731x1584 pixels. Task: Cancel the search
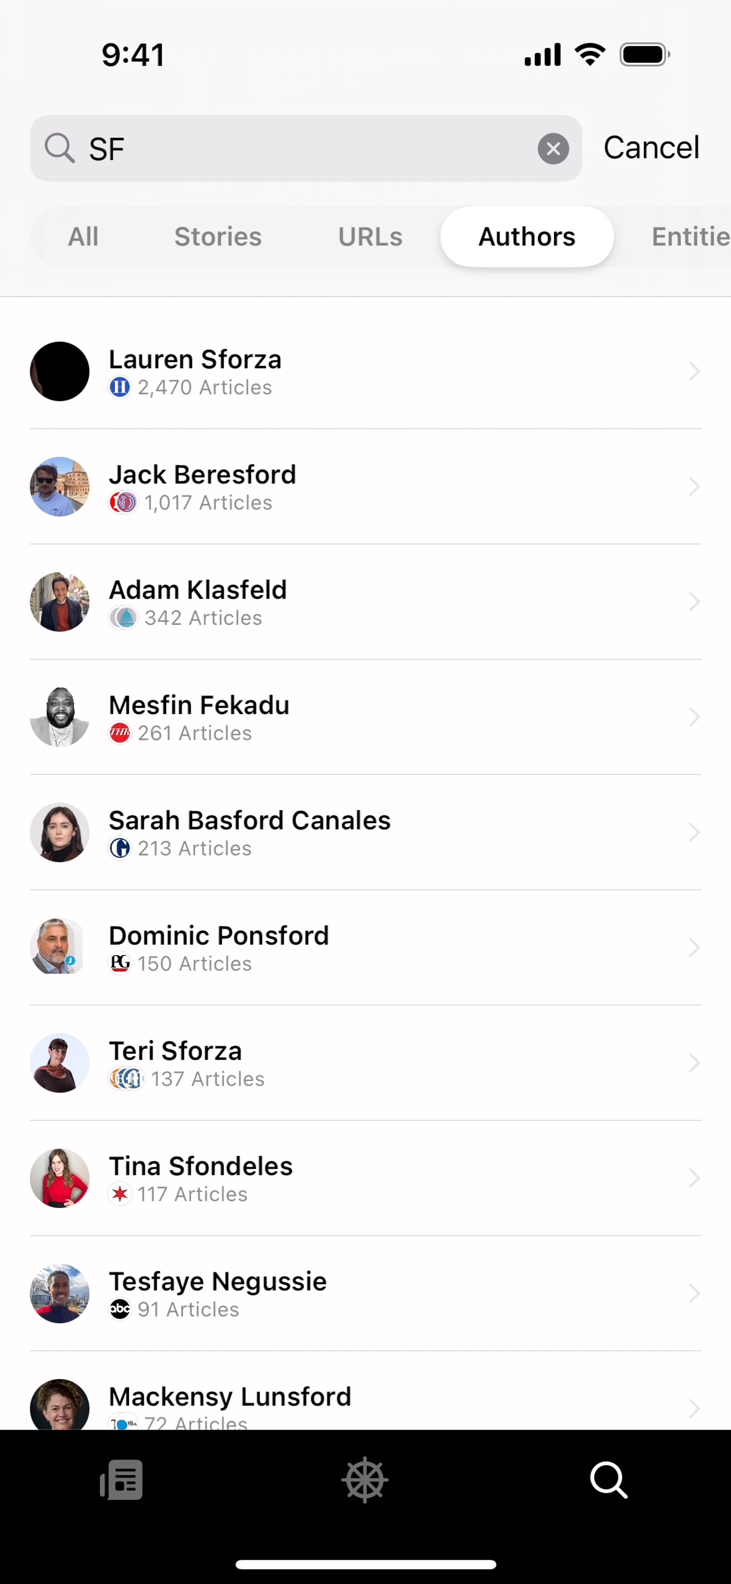[651, 147]
